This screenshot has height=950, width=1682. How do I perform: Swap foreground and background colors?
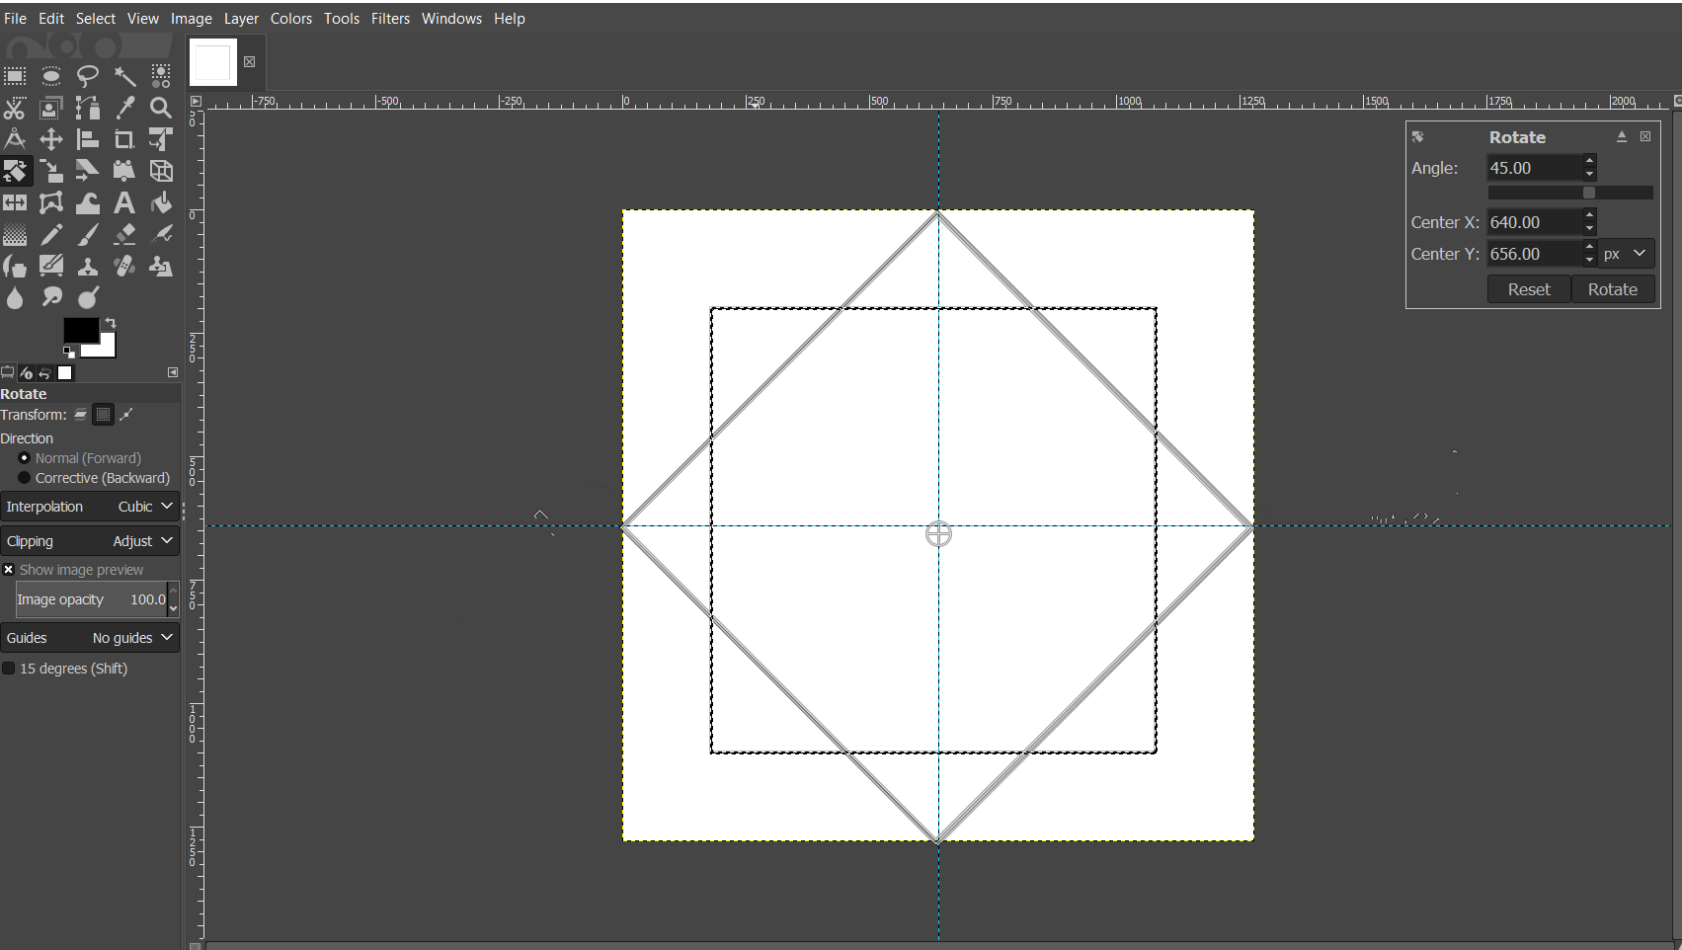(111, 323)
